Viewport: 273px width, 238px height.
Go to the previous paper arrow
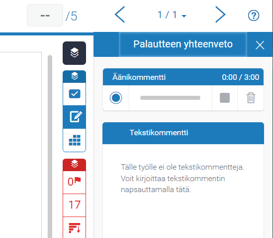tap(120, 14)
